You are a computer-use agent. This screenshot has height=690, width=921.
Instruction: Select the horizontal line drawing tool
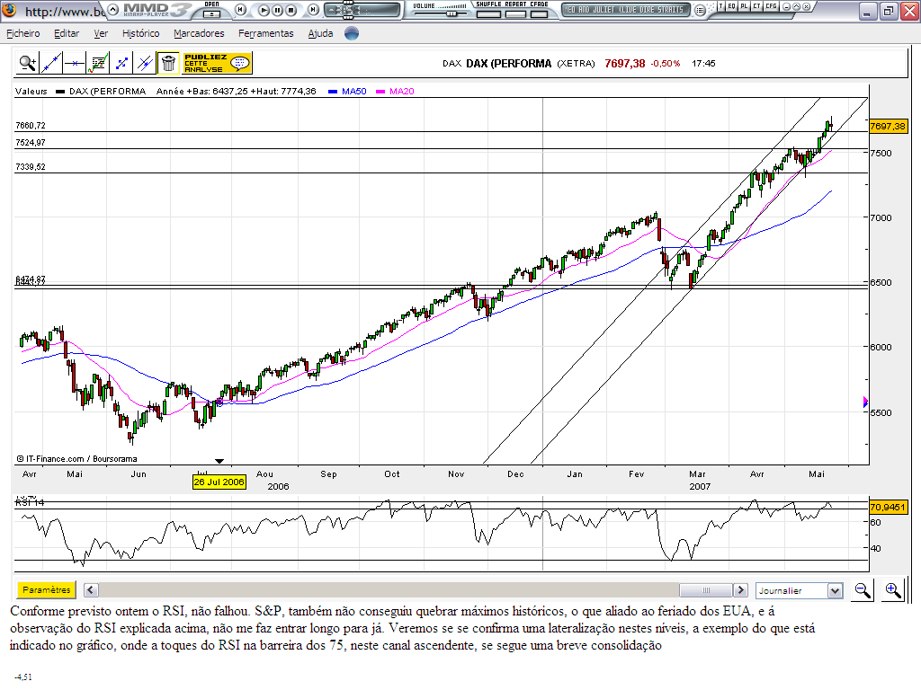click(74, 63)
